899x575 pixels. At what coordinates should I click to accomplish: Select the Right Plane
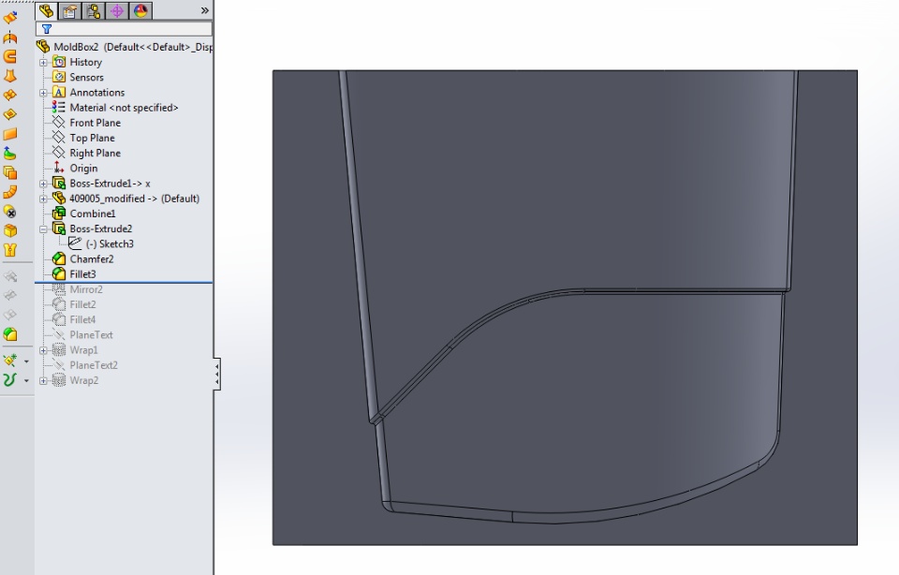point(86,153)
